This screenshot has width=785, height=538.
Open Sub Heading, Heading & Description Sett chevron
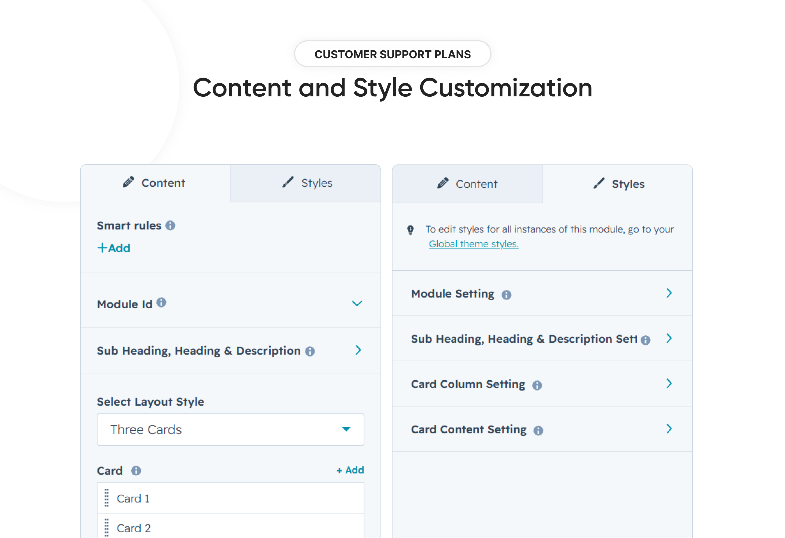pos(669,338)
